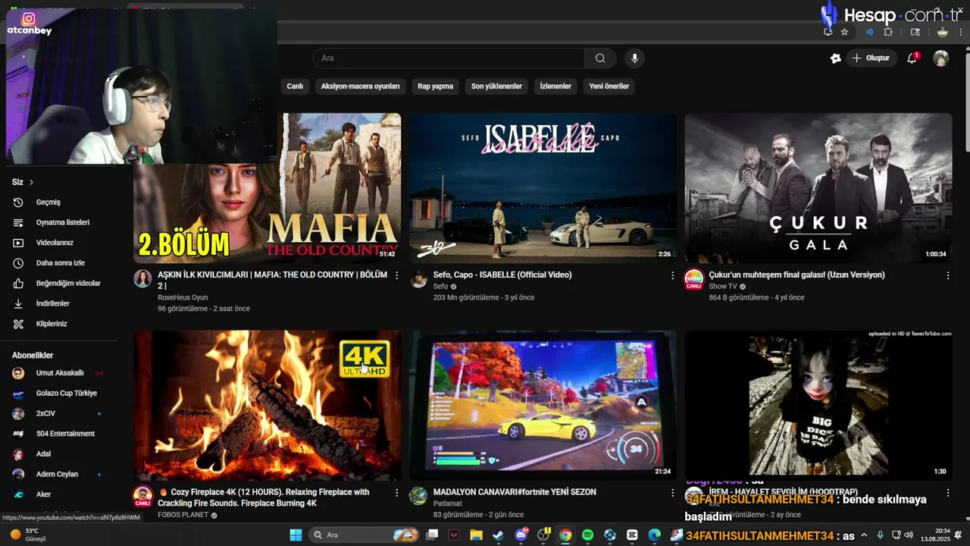Click the Oluştur create button
Screen dimensions: 970x546
pos(871,58)
